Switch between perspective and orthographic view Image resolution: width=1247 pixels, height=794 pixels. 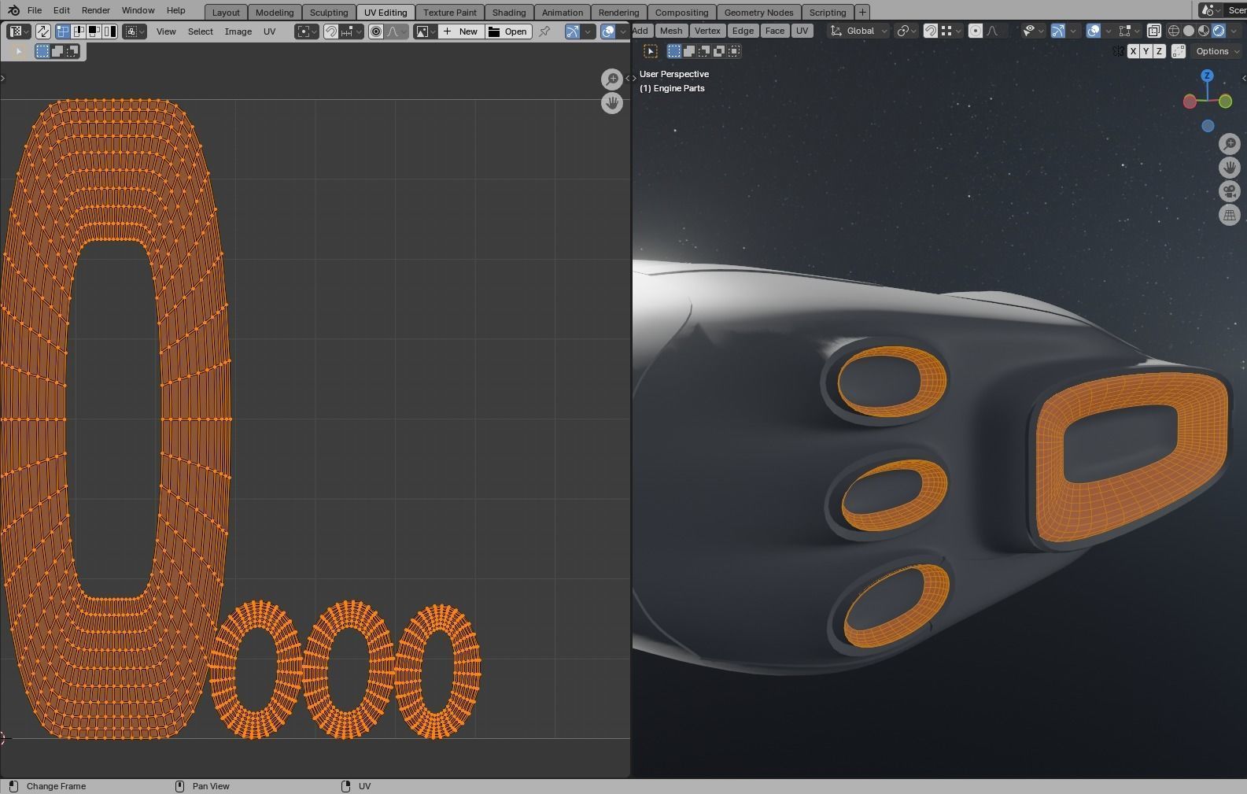coord(1229,214)
